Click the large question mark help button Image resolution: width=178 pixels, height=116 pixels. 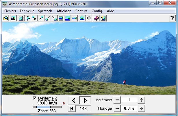172,19
